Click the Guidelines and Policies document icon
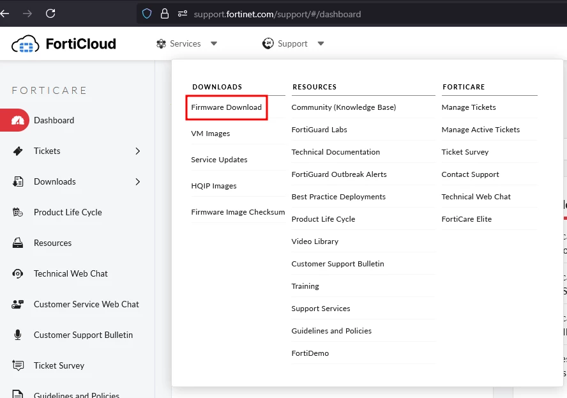This screenshot has height=398, width=567. click(x=18, y=394)
